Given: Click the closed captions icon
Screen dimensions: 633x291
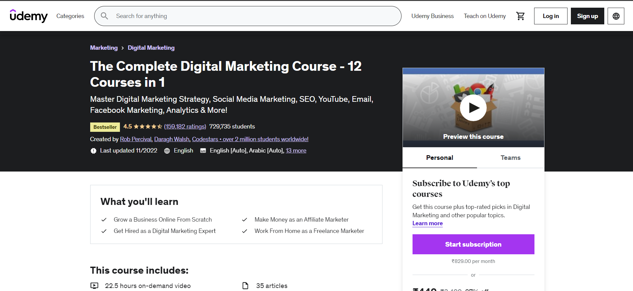Looking at the screenshot, I should pos(203,151).
